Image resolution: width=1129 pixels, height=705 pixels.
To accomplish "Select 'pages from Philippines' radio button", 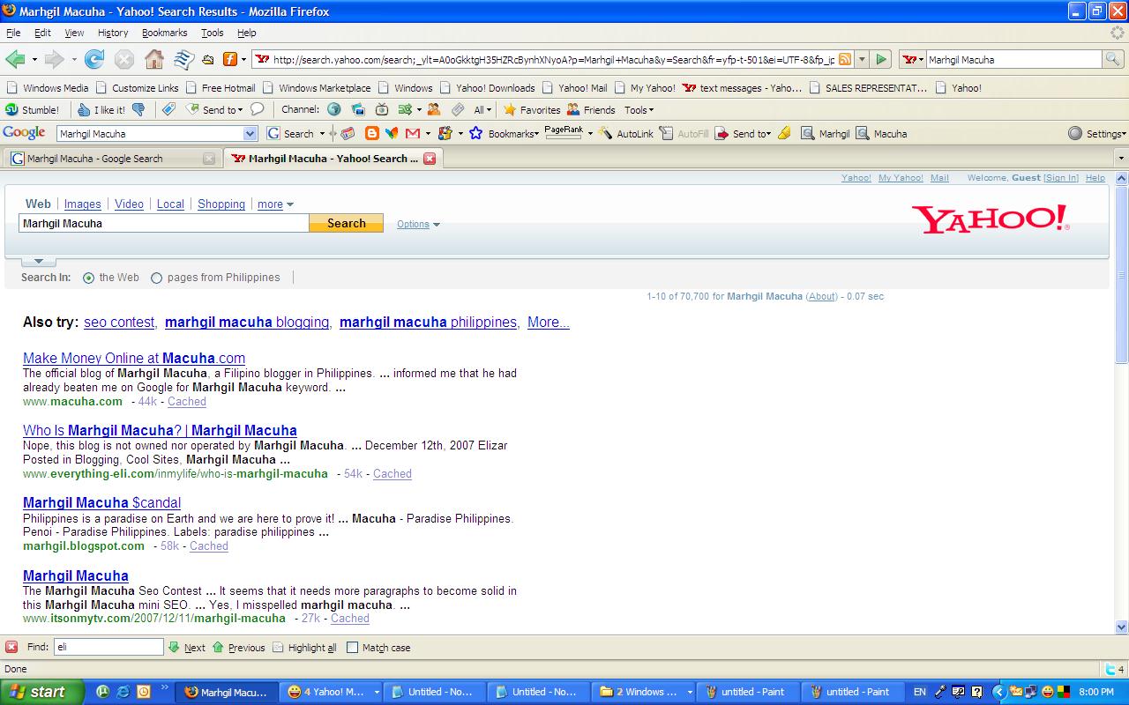I will [156, 278].
